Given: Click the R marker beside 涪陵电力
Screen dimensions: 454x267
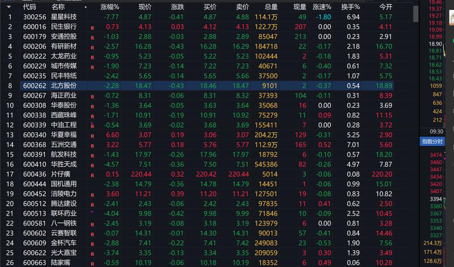Looking at the screenshot, I should 93,195.
